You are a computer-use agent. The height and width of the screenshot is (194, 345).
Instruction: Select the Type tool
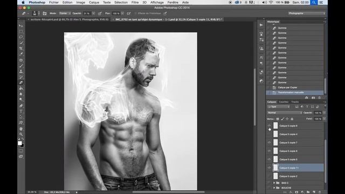[x=21, y=112]
